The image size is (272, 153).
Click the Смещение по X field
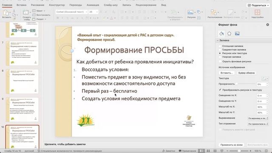click(261, 96)
